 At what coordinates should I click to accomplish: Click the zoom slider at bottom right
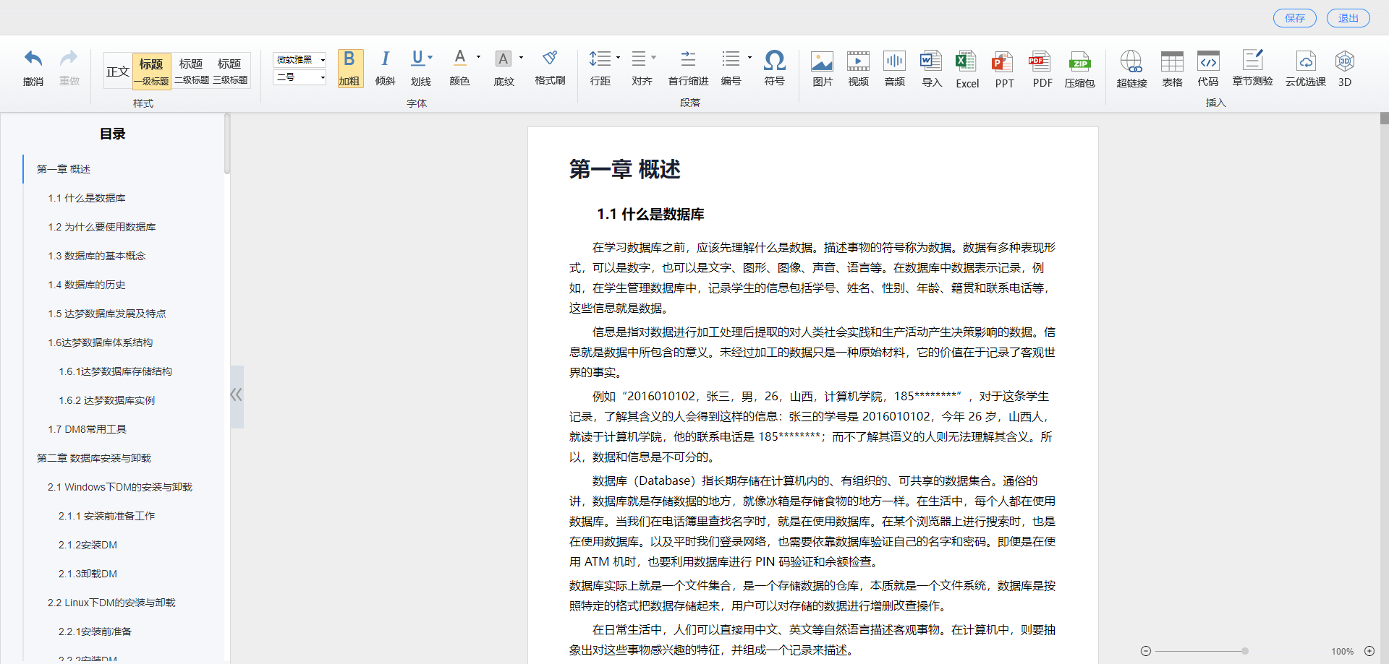(x=1244, y=651)
